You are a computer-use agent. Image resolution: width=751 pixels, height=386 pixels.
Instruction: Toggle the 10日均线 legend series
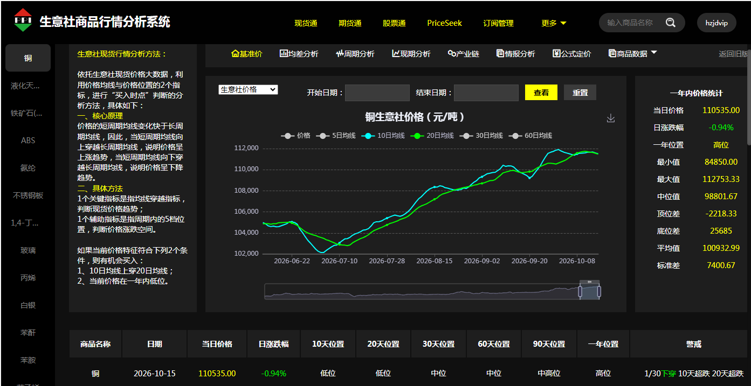(x=383, y=136)
